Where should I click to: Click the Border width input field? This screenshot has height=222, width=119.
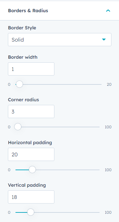pyautogui.click(x=31, y=69)
